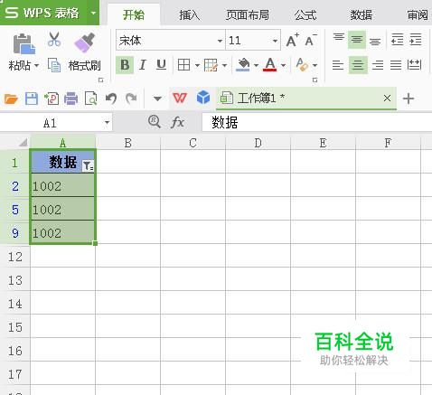Decrease indent icon
432x395 pixels.
397,39
